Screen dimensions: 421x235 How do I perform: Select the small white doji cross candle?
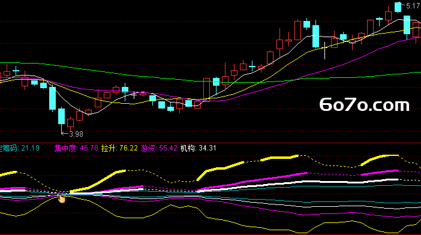[x=134, y=95]
